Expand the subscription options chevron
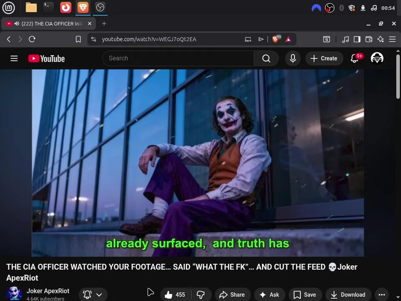The image size is (401, 301). point(99,295)
